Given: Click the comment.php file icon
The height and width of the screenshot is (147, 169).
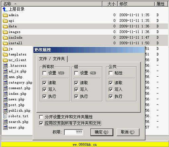Looking at the screenshot, I should tap(5, 88).
